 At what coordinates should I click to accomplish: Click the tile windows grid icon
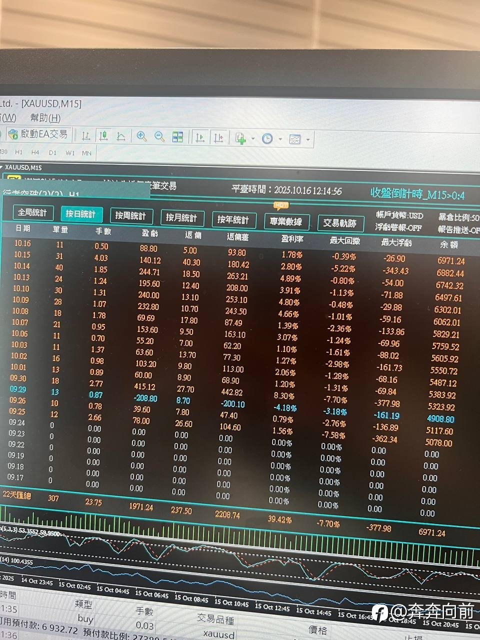coord(177,137)
